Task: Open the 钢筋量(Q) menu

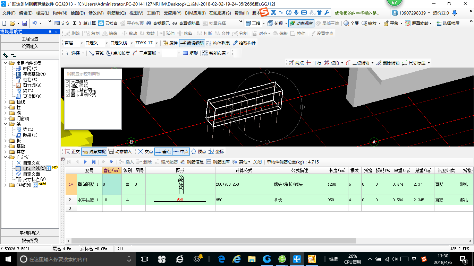Action: pyautogui.click(x=116, y=13)
